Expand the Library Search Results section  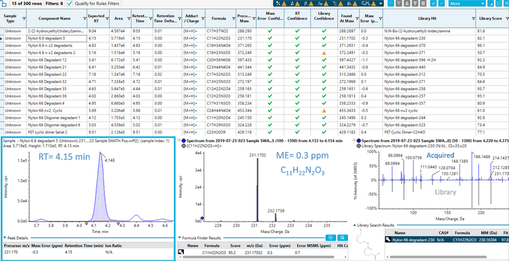coord(354,225)
